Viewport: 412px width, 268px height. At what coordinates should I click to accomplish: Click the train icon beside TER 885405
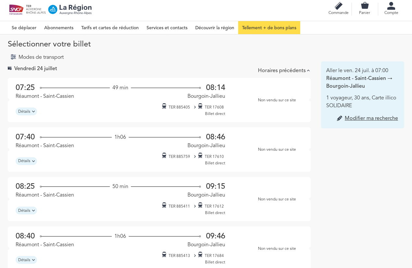coord(164,106)
